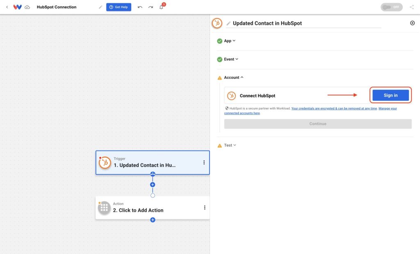Add a step below the Action node

(x=153, y=220)
